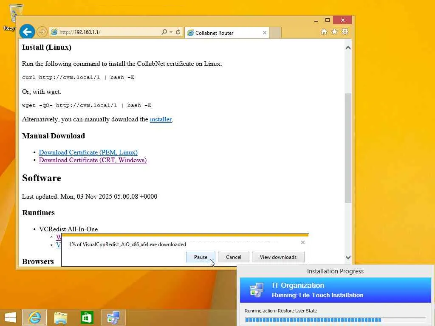
Task: Click the scrollbar up arrow
Action: pyautogui.click(x=348, y=48)
